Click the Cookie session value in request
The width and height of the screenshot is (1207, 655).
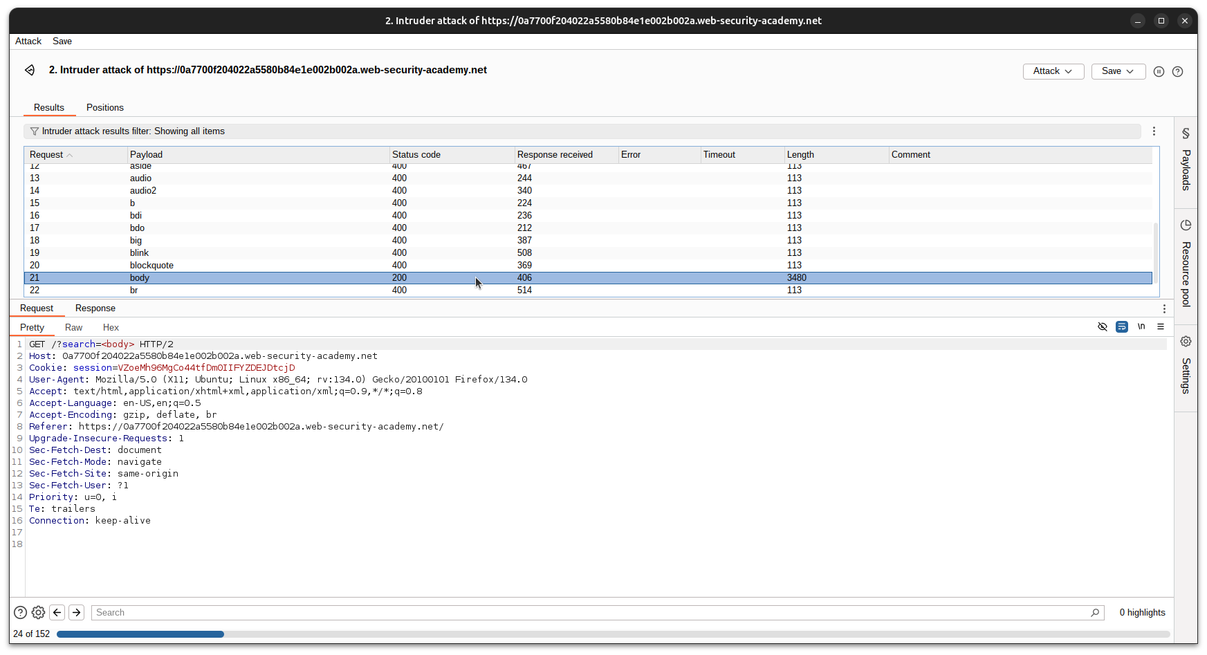(x=206, y=368)
